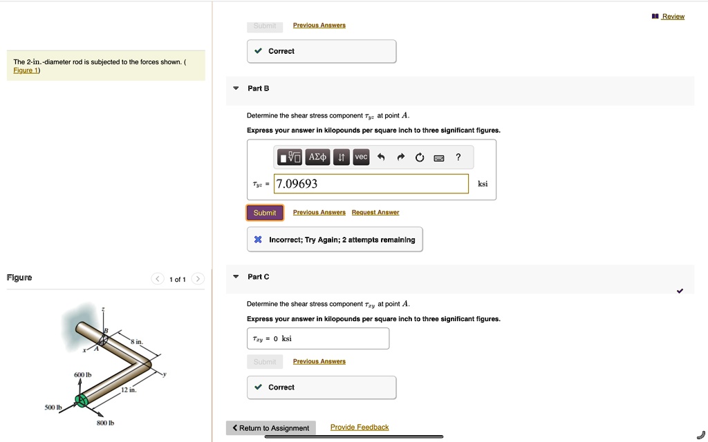Open Part B Previous Answers
The height and width of the screenshot is (442, 708).
tap(319, 213)
